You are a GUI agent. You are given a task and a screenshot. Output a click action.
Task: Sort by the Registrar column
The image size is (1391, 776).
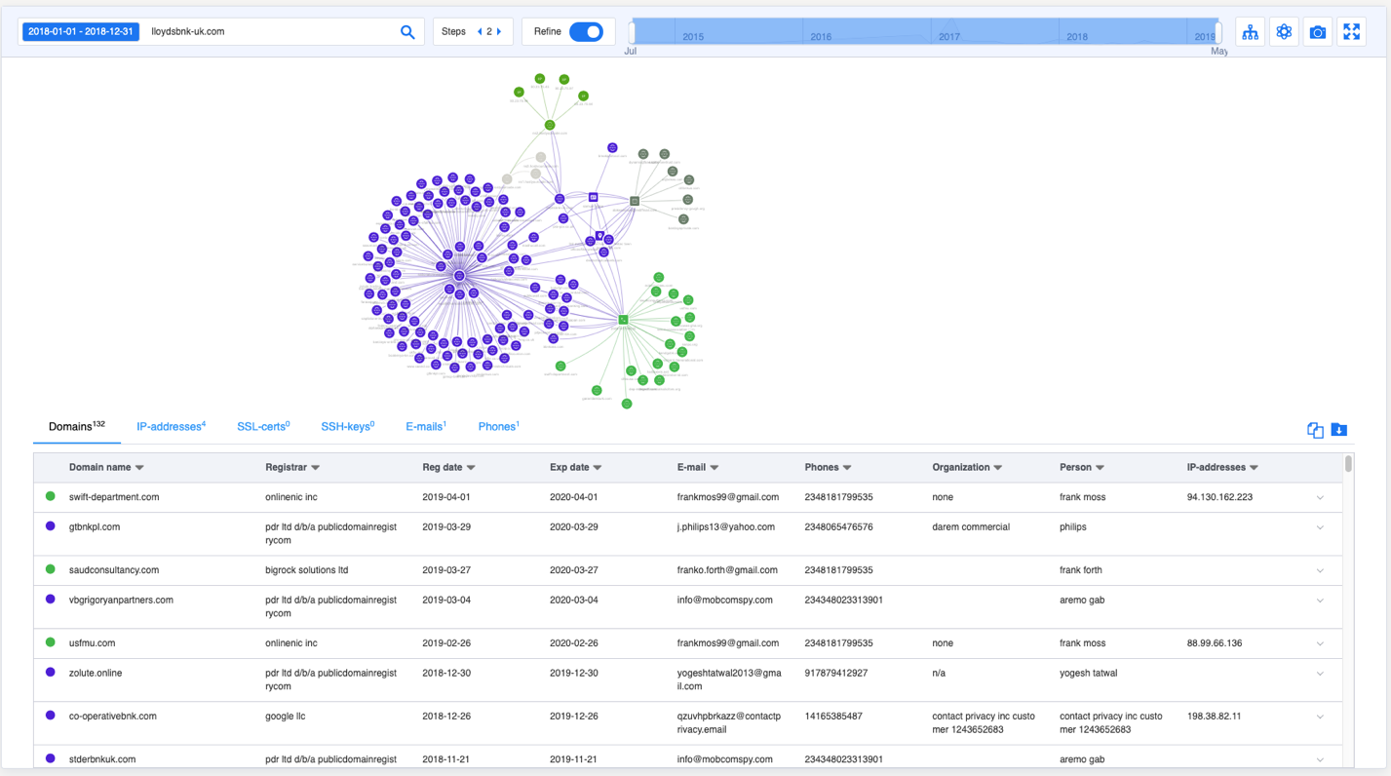(x=292, y=468)
